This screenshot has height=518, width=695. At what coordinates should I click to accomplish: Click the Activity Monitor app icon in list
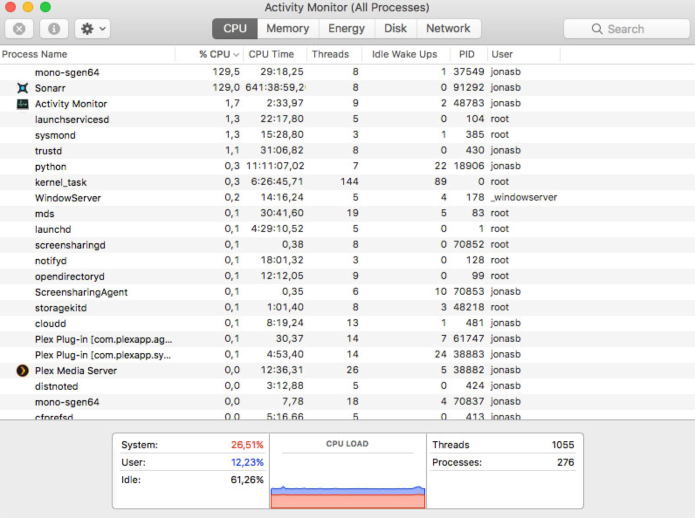(22, 104)
